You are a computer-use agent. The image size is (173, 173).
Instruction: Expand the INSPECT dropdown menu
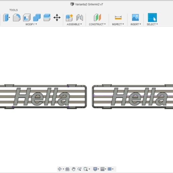point(118,24)
